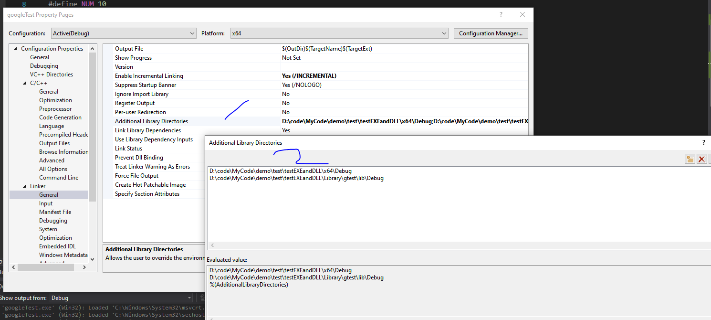The width and height of the screenshot is (711, 320).
Task: Select Input under the Linker section
Action: point(46,203)
